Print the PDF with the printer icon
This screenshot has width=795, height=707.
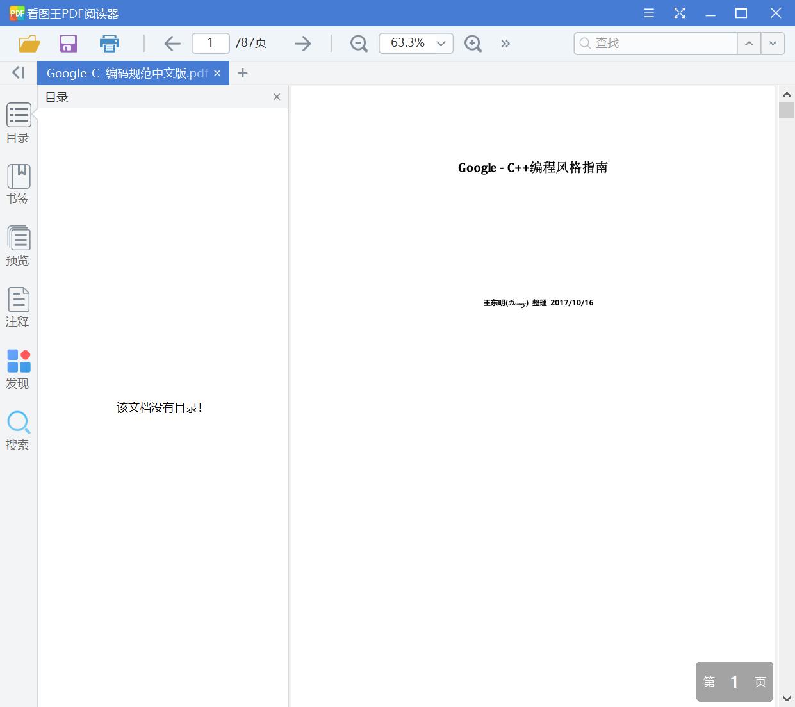[109, 43]
